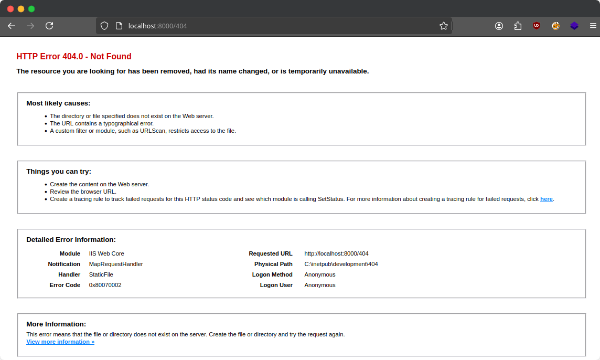
Task: Open the View more information link
Action: point(60,342)
